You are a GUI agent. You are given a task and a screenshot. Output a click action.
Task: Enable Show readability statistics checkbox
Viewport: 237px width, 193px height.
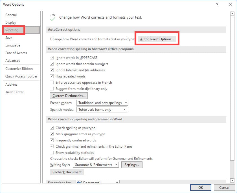(52, 153)
